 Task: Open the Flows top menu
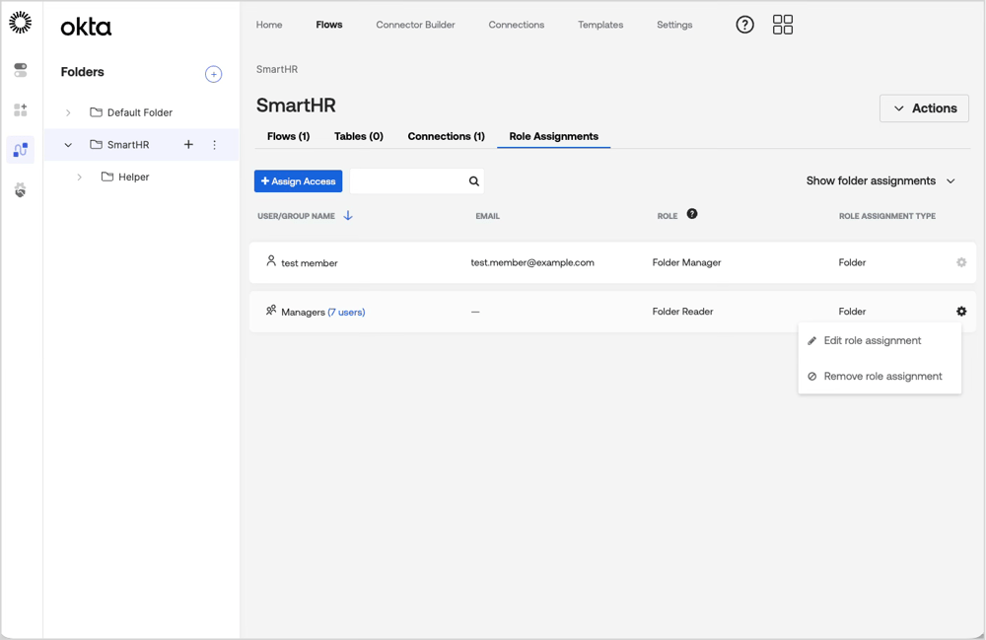coord(329,25)
